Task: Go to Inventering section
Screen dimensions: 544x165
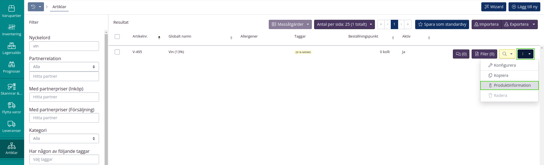Action: coord(12,30)
